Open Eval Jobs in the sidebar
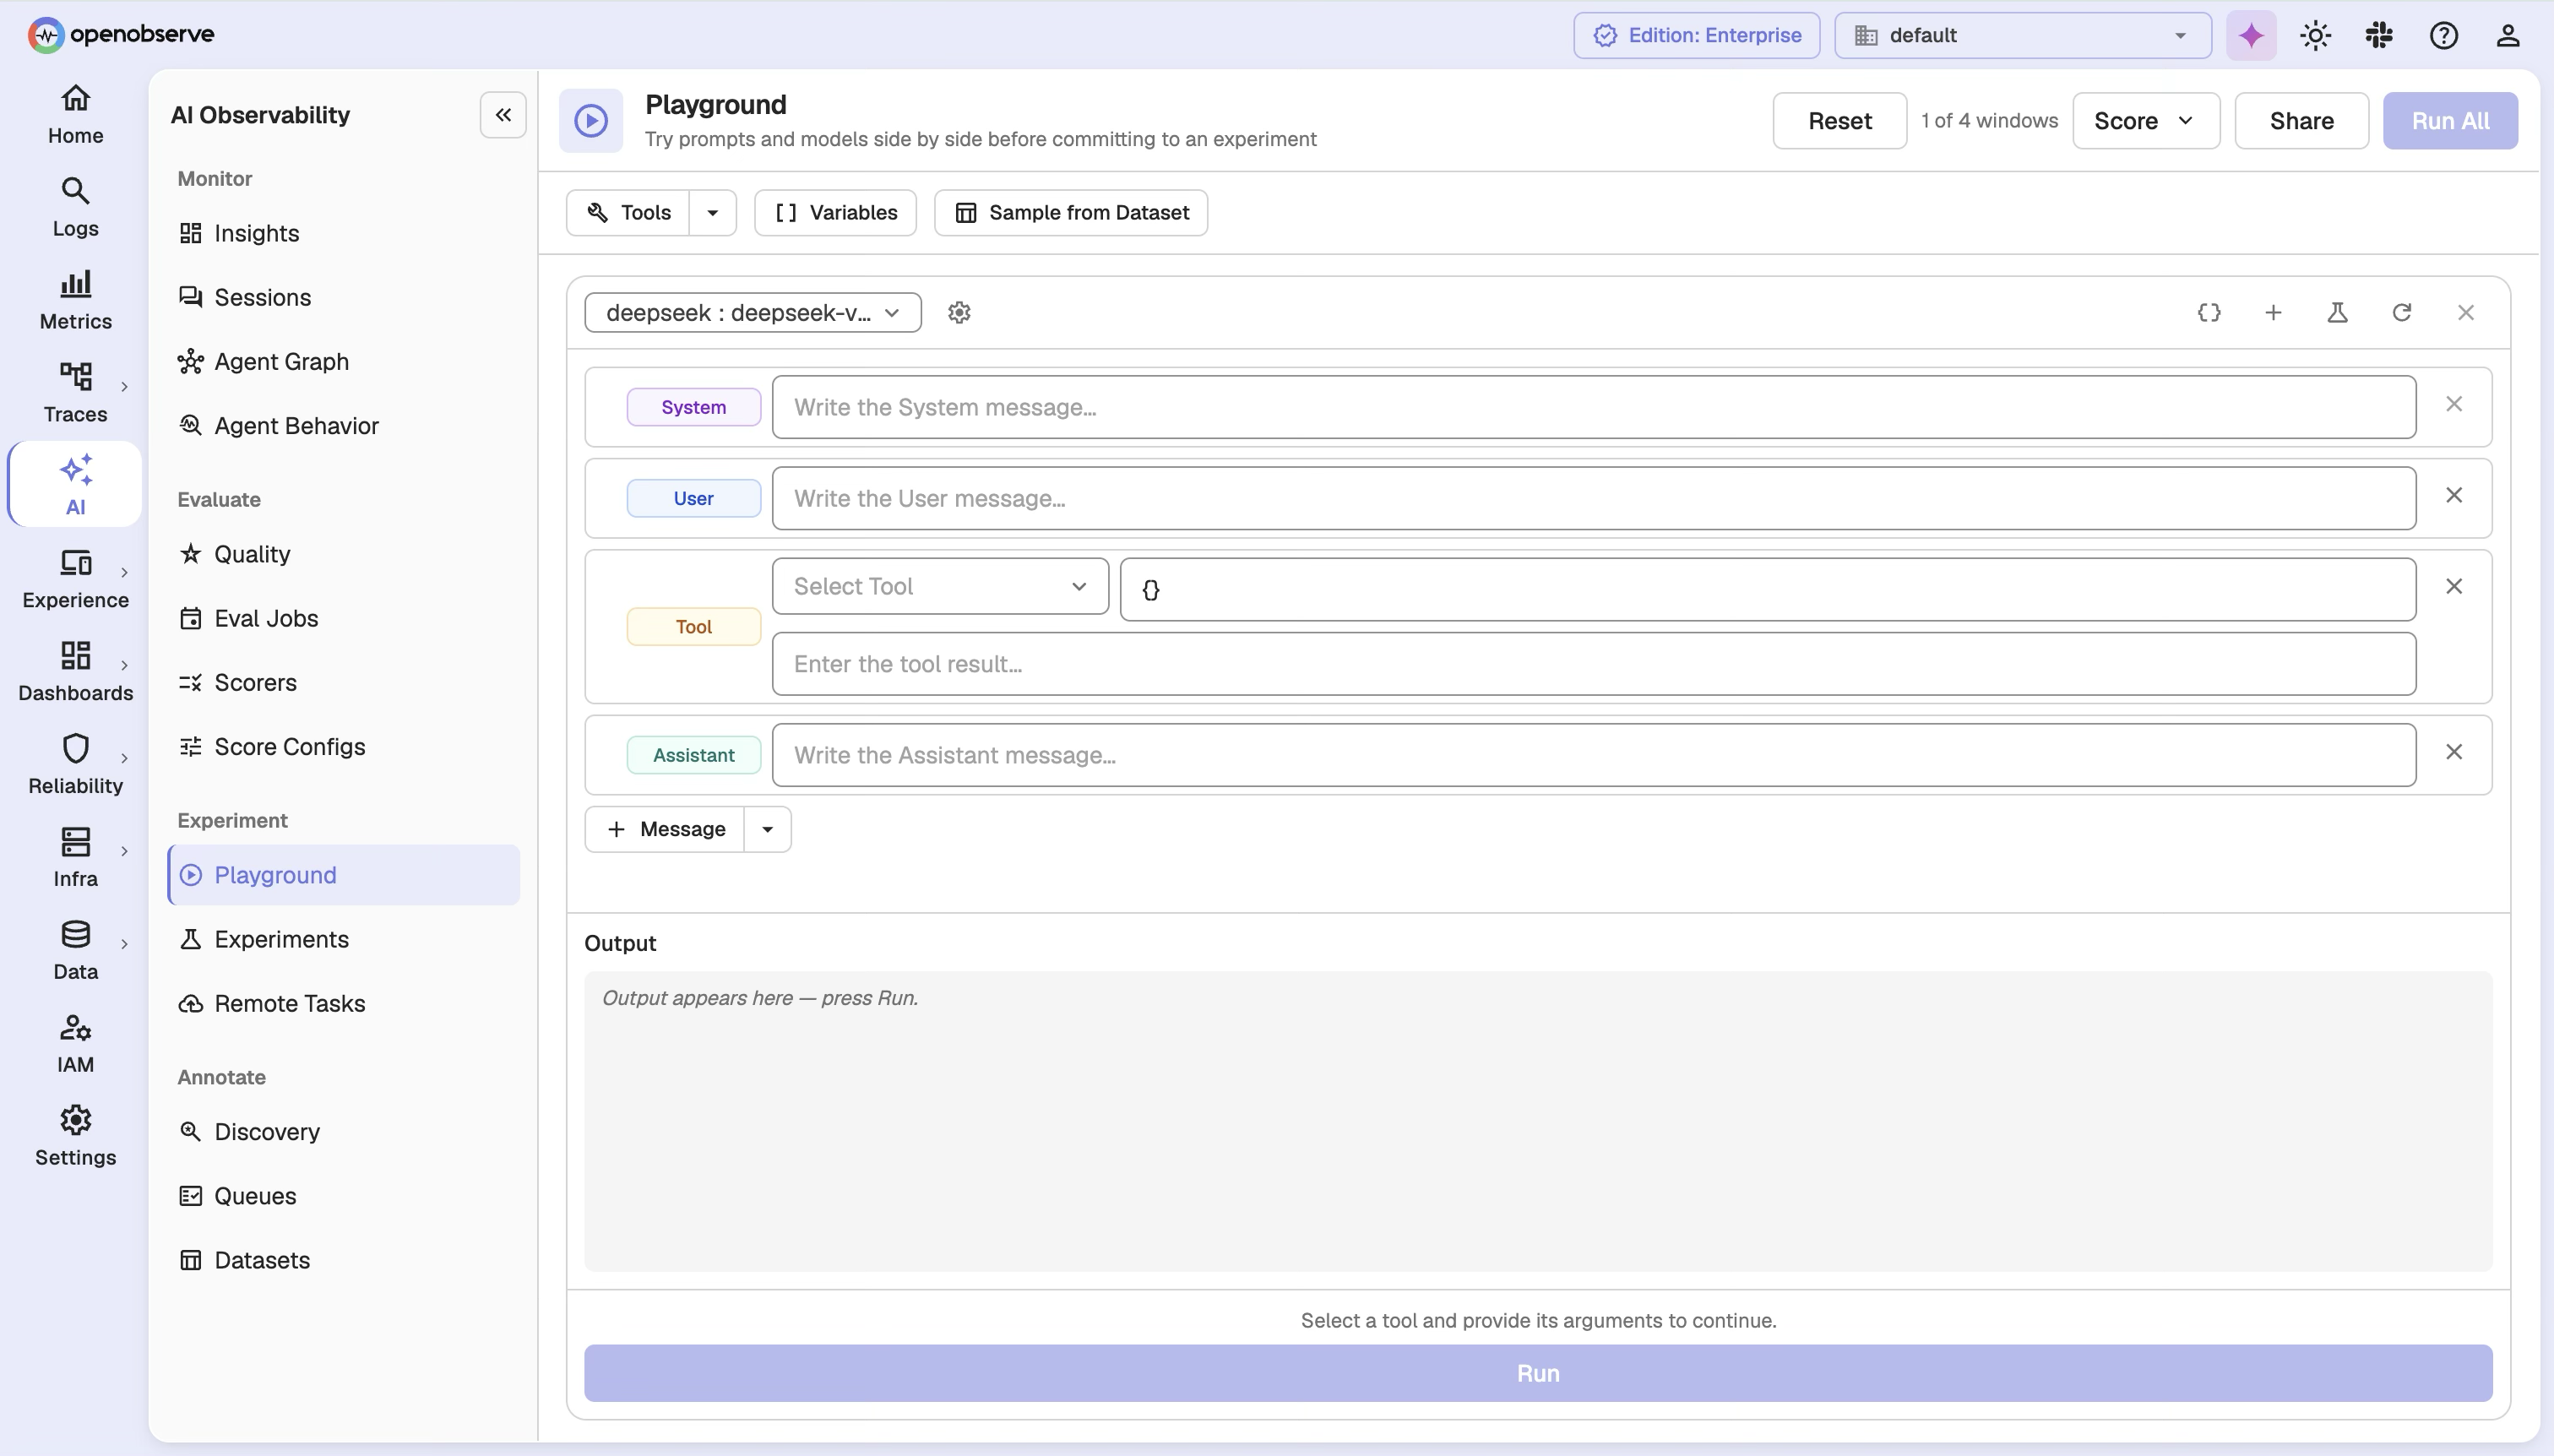The image size is (2554, 1456). (x=343, y=618)
